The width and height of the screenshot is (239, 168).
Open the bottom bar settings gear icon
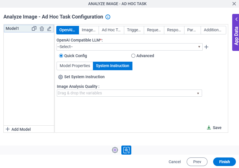[x=115, y=150]
